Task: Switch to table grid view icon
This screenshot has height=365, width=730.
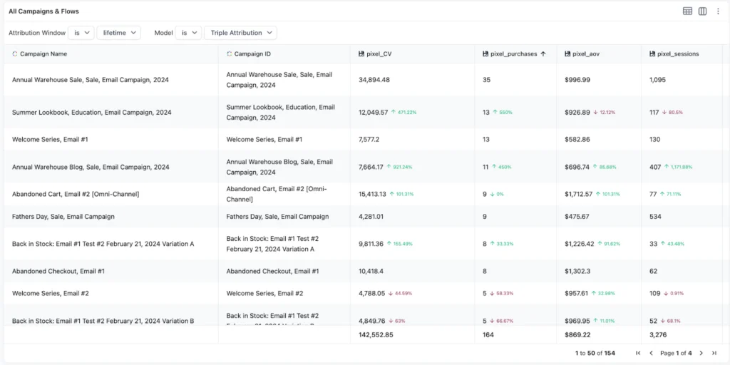Action: pos(687,11)
